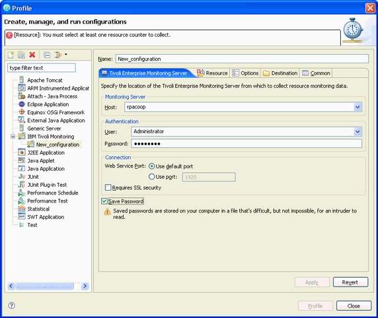Click the type filter text field
The height and width of the screenshot is (318, 378).
click(x=42, y=68)
